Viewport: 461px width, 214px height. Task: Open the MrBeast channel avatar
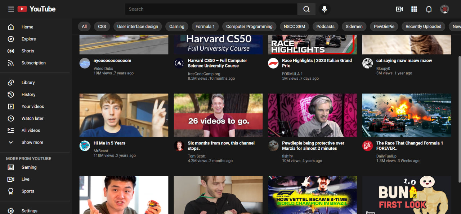tap(85, 146)
